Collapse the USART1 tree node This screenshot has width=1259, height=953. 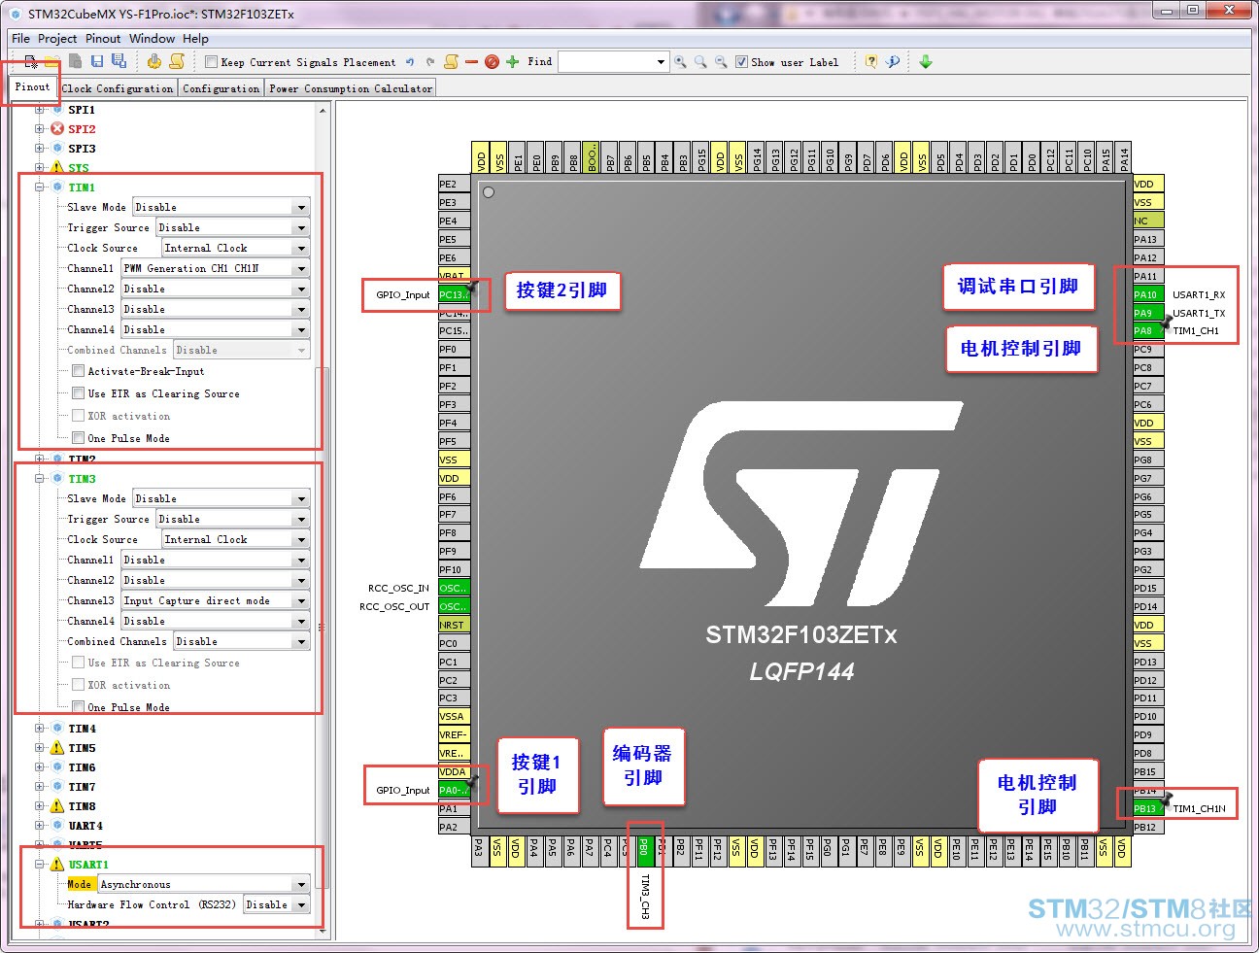40,865
